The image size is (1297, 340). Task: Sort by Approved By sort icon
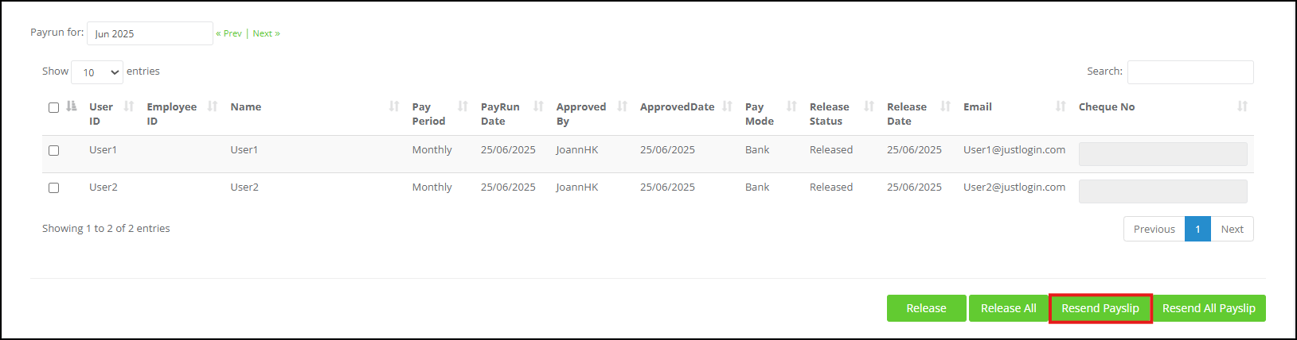coord(623,106)
